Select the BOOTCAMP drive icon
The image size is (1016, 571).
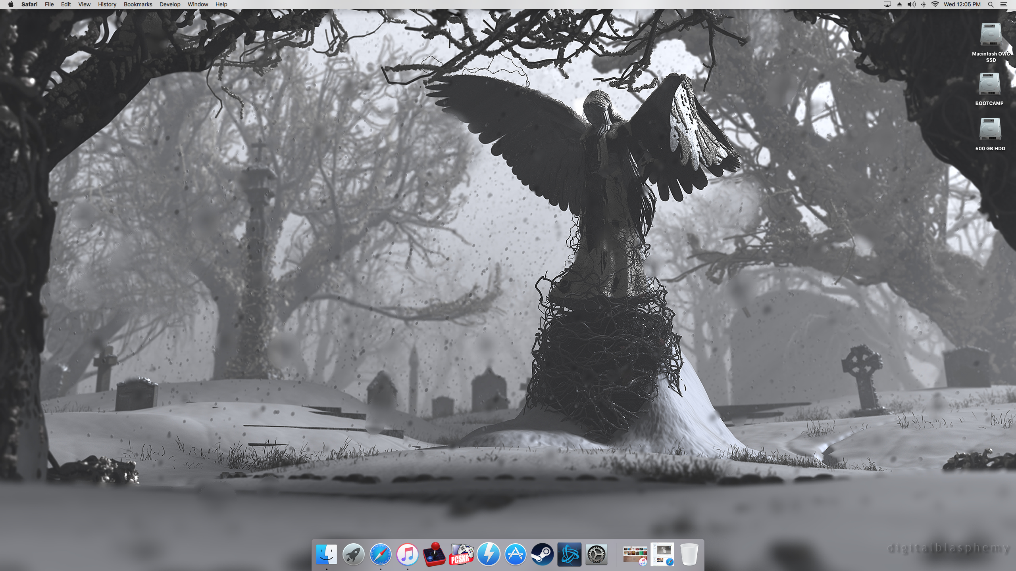pos(989,84)
